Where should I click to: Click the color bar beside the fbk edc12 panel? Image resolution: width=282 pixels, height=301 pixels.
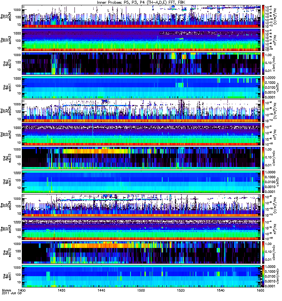click(263, 252)
